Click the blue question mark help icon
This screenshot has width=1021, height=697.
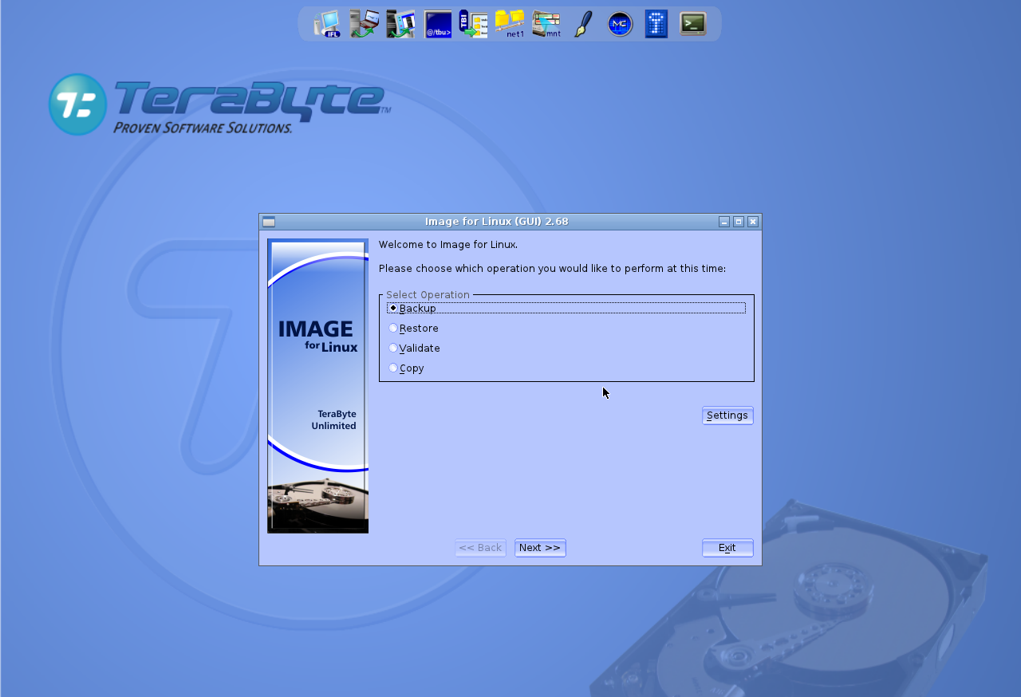point(656,24)
